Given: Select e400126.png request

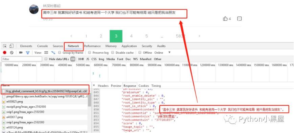Looking at the screenshot, I should 45,128.
